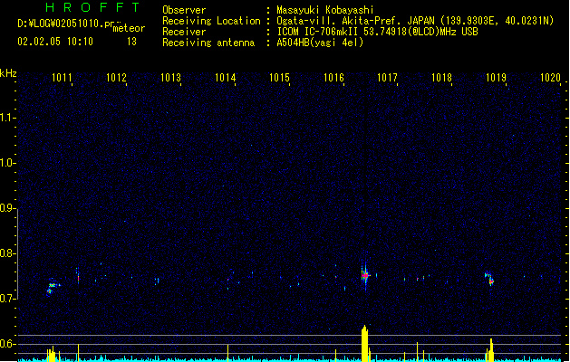Screen dimensions: 570x362
Task: Click the 0.7 kHz frequency label
Action: pyautogui.click(x=6, y=299)
